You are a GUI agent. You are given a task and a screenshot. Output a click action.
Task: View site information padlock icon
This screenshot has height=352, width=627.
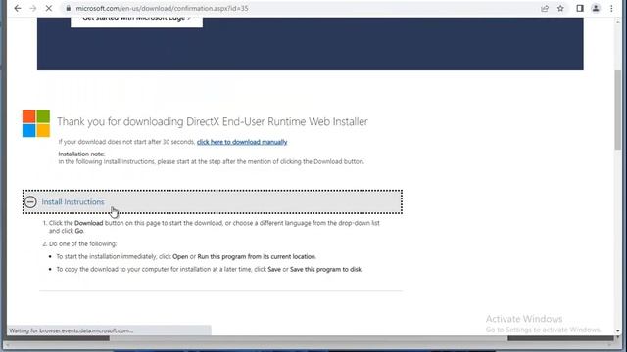[68, 8]
